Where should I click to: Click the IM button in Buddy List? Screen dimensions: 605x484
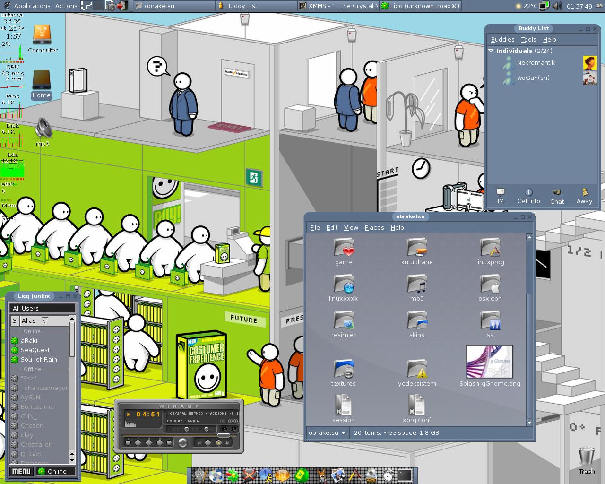[501, 196]
